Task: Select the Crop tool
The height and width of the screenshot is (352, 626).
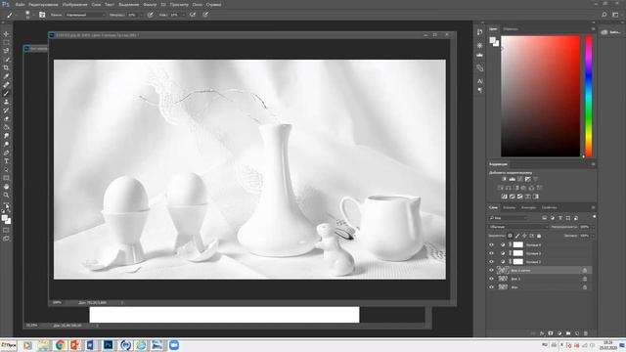Action: pos(6,67)
